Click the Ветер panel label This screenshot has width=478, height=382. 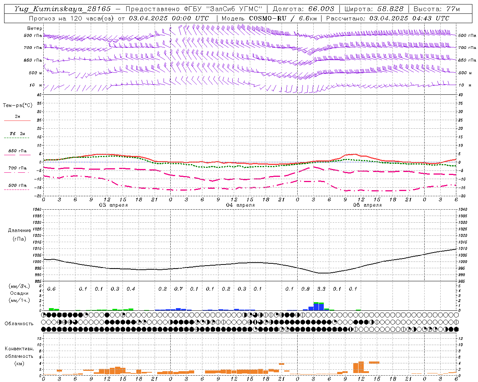(x=35, y=28)
